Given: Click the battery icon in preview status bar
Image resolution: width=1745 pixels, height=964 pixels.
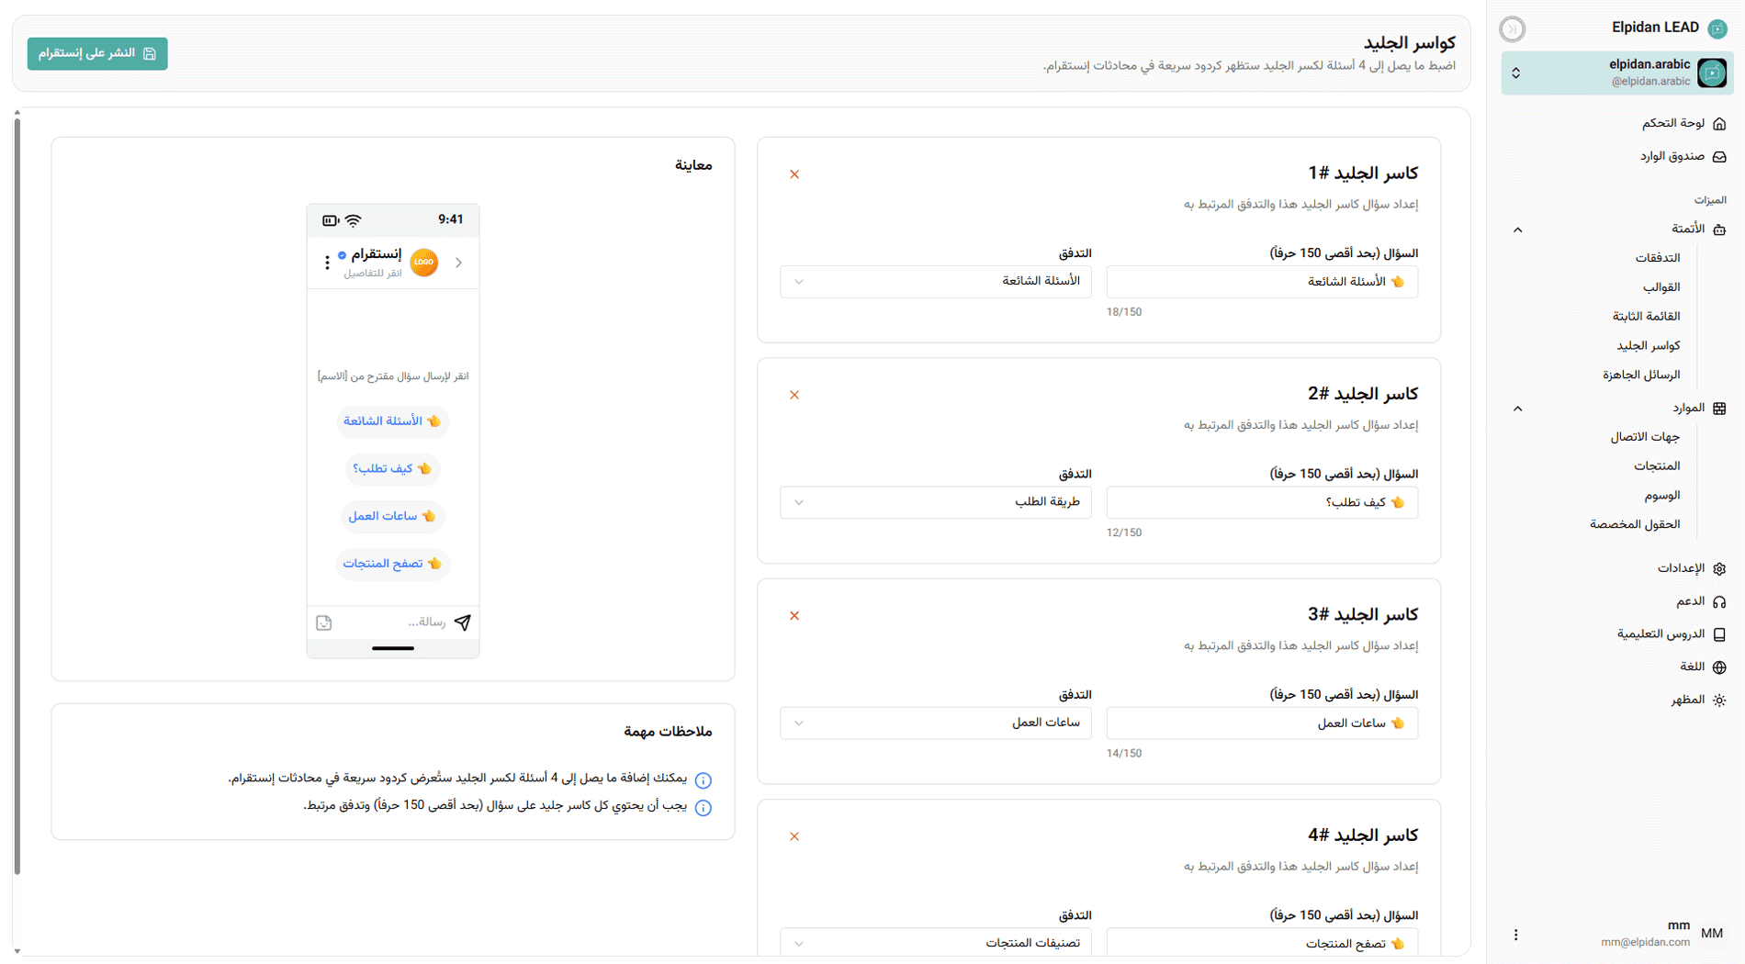Looking at the screenshot, I should click(x=330, y=220).
